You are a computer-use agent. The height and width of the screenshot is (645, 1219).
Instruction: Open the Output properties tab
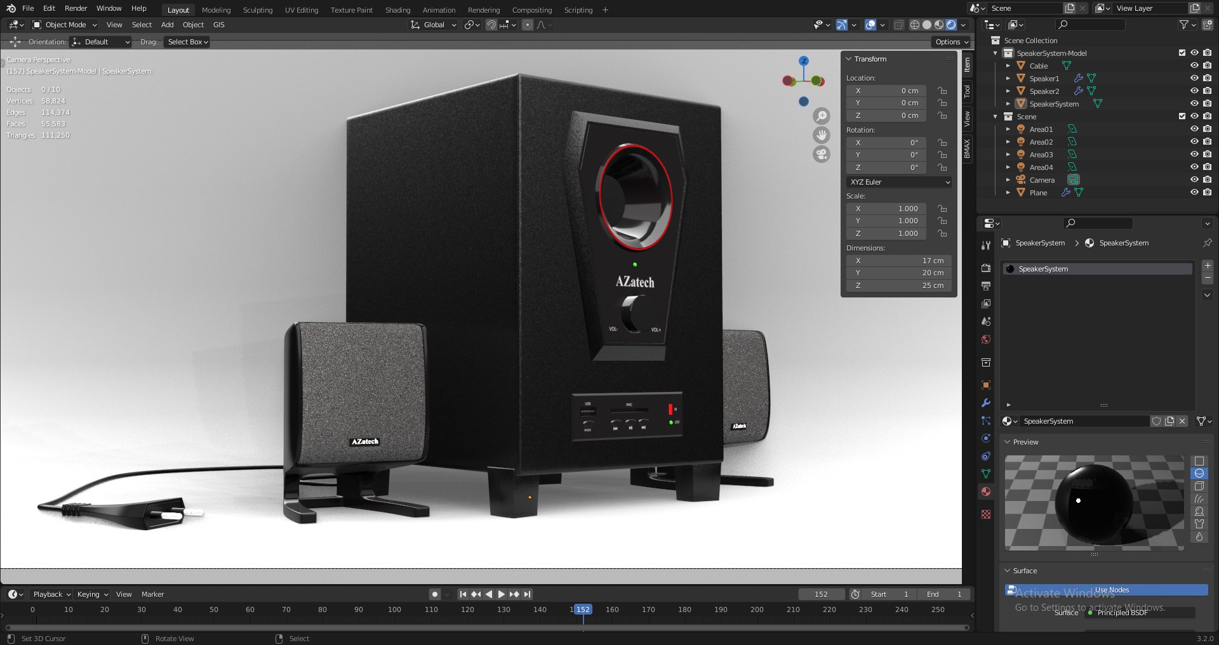(x=986, y=286)
